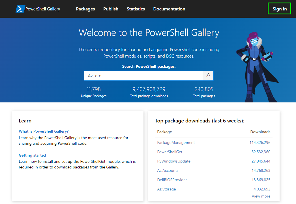The height and width of the screenshot is (204, 296).
Task: Open the PackageManagement package link
Action: point(176,142)
